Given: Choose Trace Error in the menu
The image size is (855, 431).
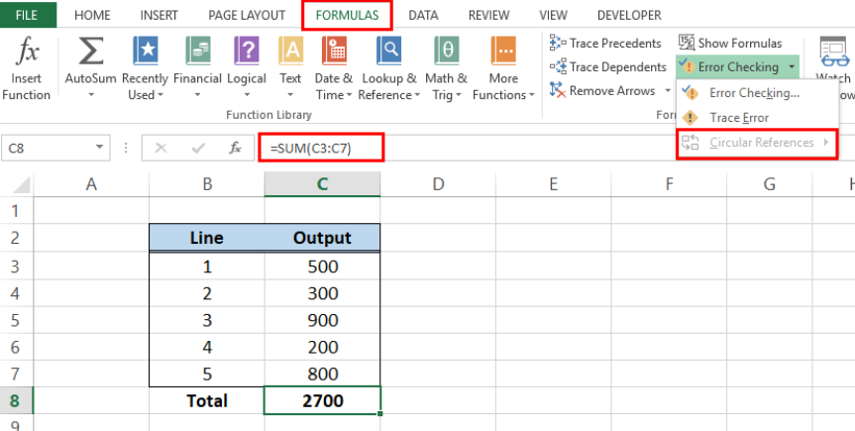Looking at the screenshot, I should pyautogui.click(x=757, y=118).
